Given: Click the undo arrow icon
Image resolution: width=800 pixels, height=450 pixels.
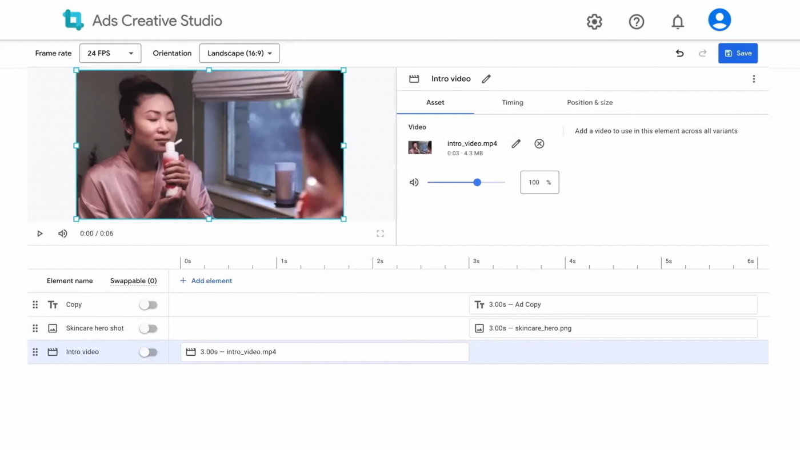Looking at the screenshot, I should click(679, 53).
